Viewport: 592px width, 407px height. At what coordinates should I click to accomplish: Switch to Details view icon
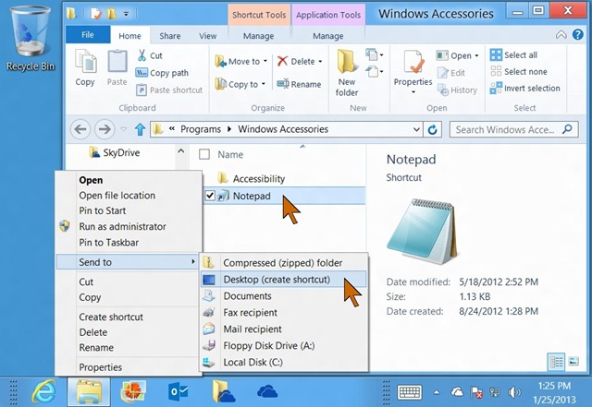pyautogui.click(x=556, y=362)
